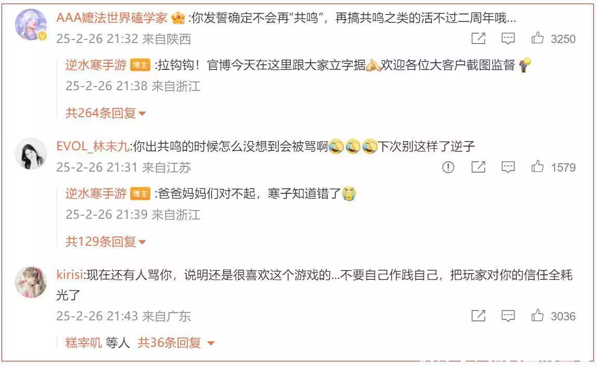Screen dimensions: 596x366
Task: Expand 共129条回复 replies
Action: click(x=106, y=241)
